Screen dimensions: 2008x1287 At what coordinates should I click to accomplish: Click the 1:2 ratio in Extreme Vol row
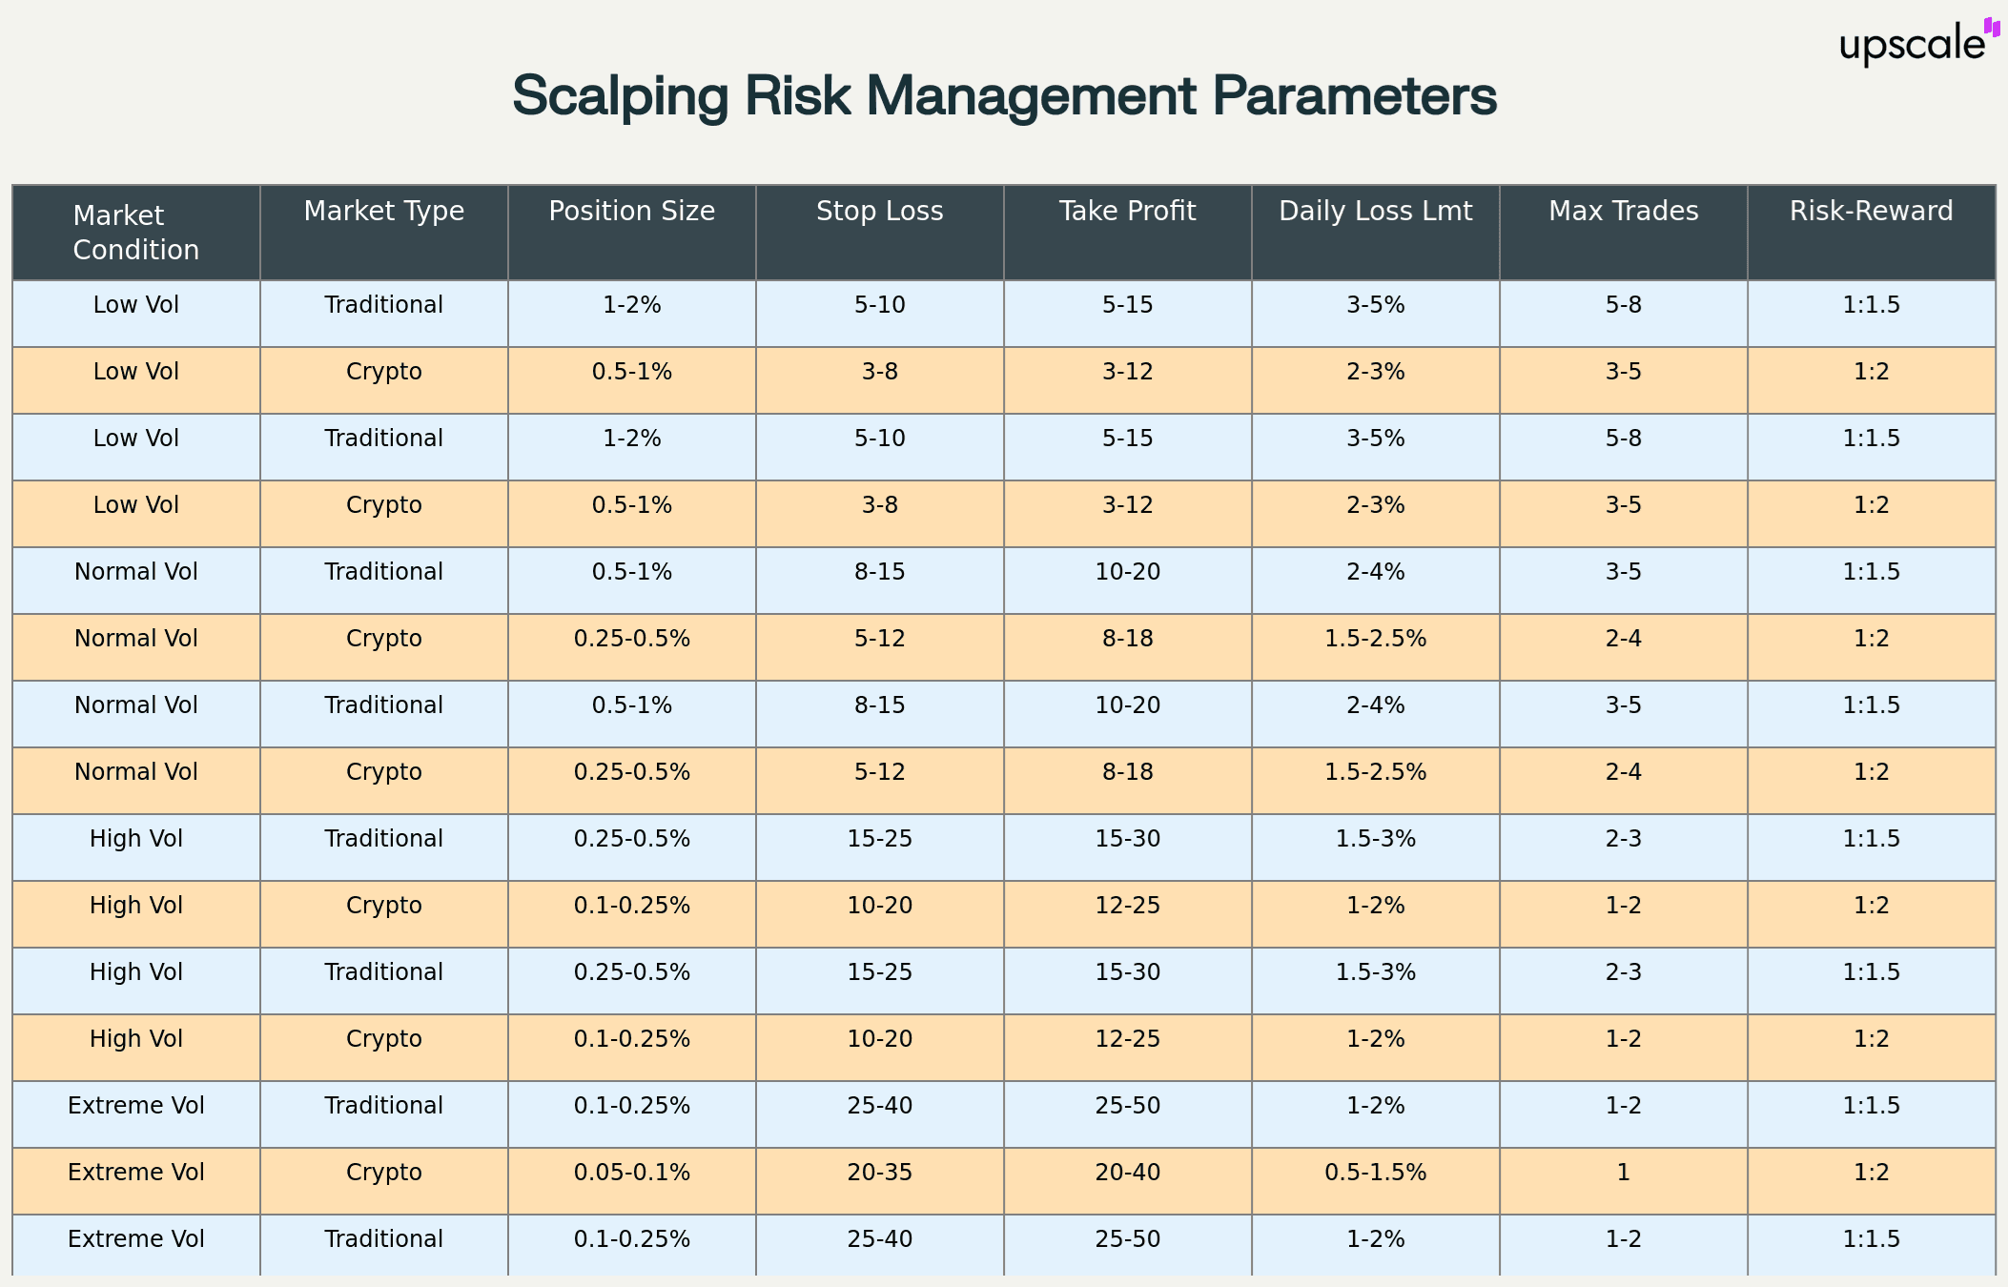[x=1872, y=1173]
